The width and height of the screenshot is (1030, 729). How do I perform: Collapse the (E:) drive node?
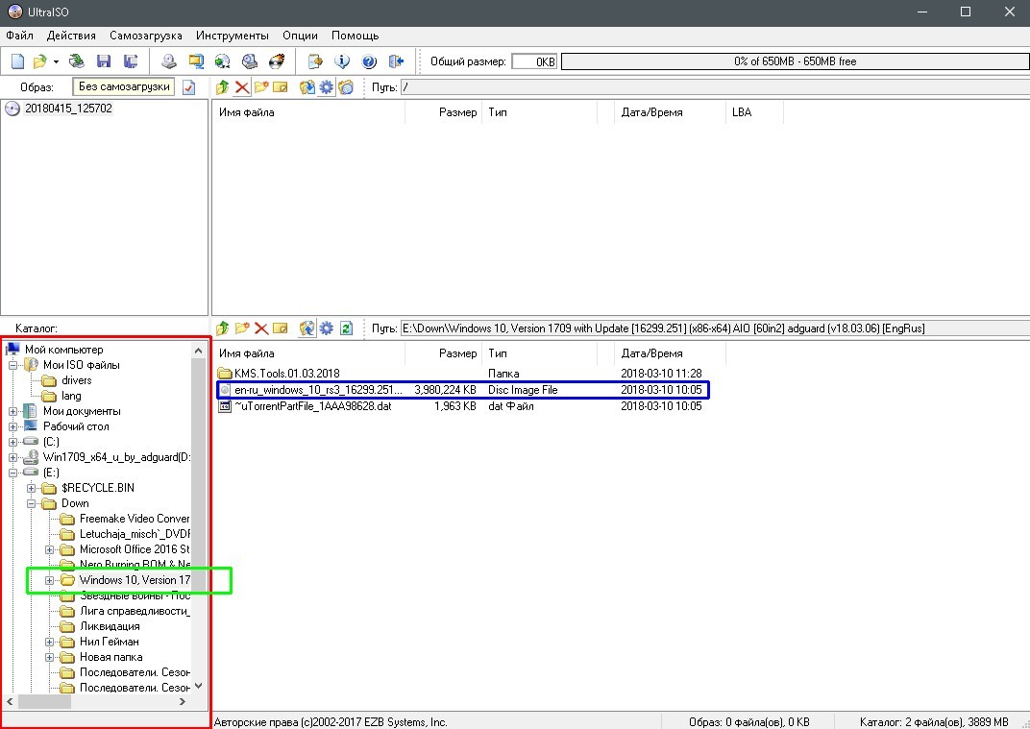click(x=13, y=473)
